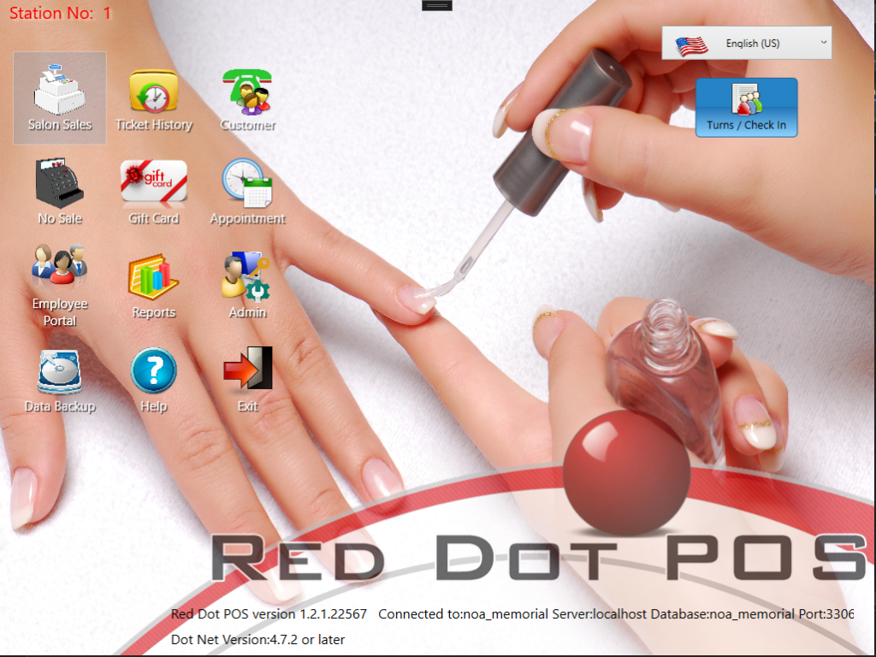Open the Admin settings icon
Viewport: 876px width, 657px height.
(x=247, y=286)
